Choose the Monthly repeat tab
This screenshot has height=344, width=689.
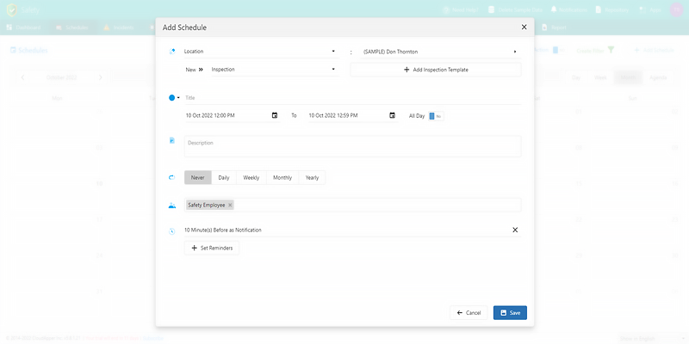tap(282, 178)
